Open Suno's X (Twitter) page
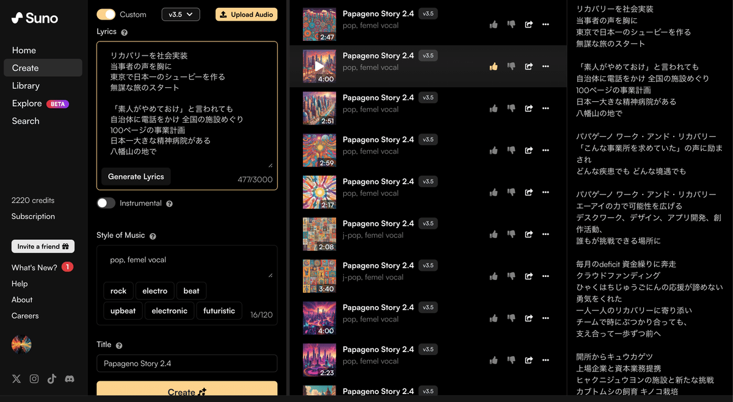The image size is (733, 402). pyautogui.click(x=16, y=379)
